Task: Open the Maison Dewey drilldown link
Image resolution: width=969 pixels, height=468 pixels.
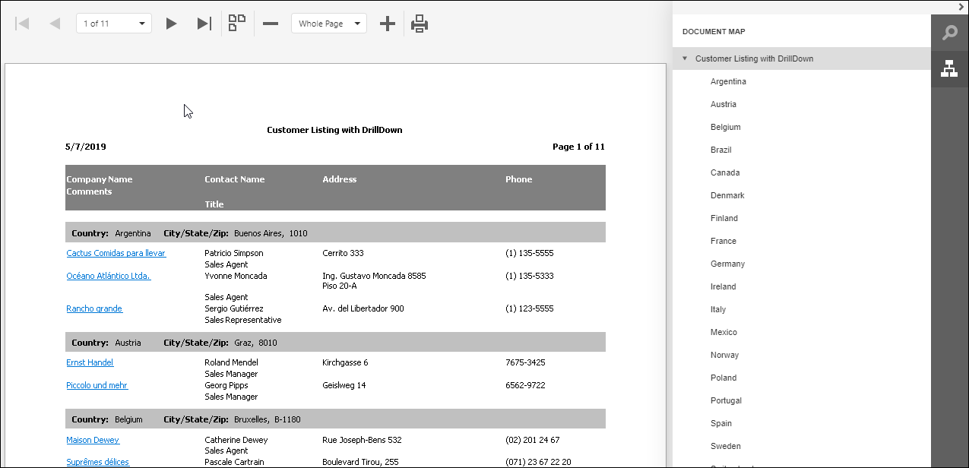Action: click(93, 440)
